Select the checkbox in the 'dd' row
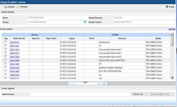The image size is (177, 107). 6,75
